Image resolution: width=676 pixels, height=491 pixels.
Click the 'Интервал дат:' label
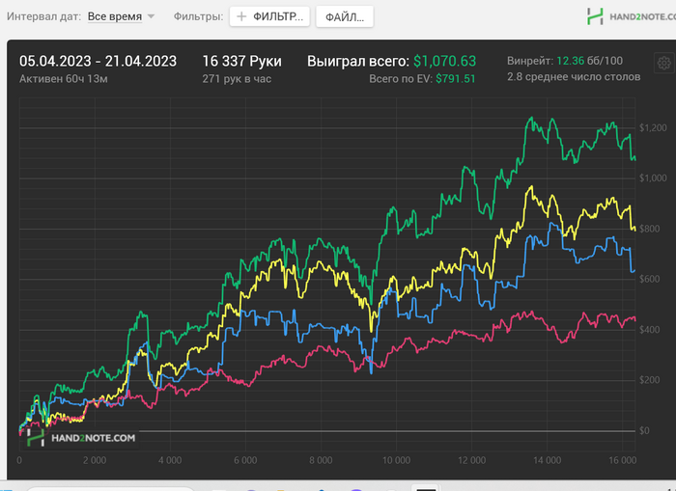click(x=43, y=16)
